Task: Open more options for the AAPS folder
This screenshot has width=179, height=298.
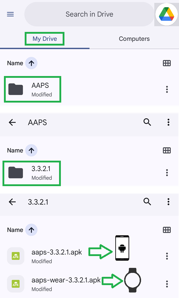Action: click(x=167, y=89)
